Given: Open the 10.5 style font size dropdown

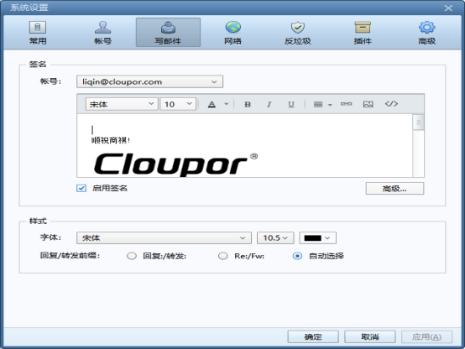Looking at the screenshot, I should tap(275, 237).
